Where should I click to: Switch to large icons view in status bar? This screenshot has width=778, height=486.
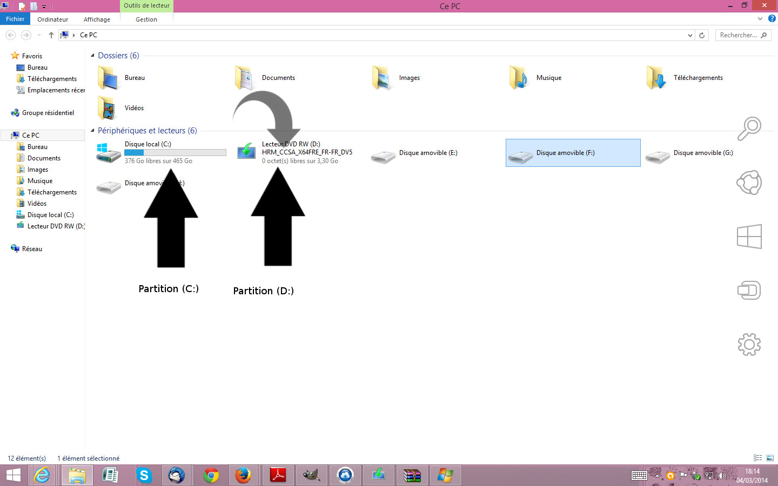[x=770, y=458]
